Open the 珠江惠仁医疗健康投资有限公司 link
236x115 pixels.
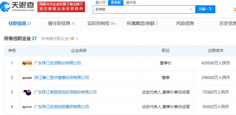(61, 78)
